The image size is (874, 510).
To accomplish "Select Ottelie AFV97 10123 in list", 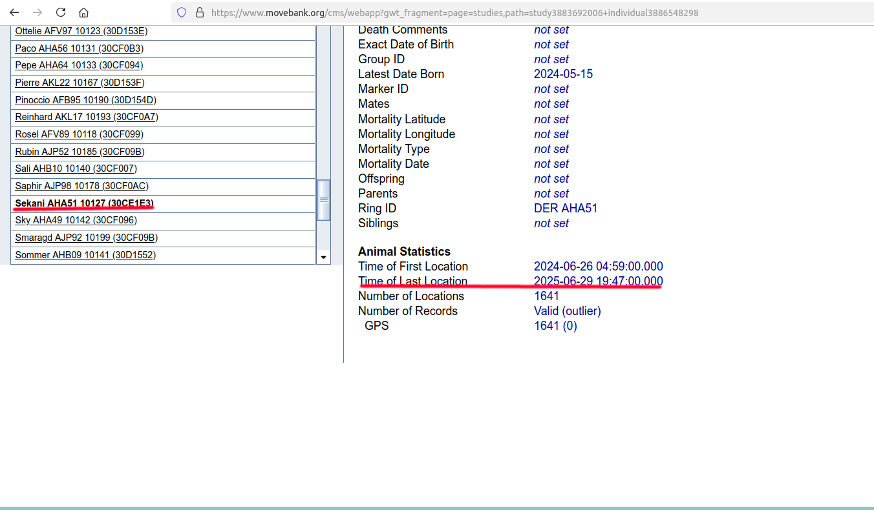I will 81,31.
